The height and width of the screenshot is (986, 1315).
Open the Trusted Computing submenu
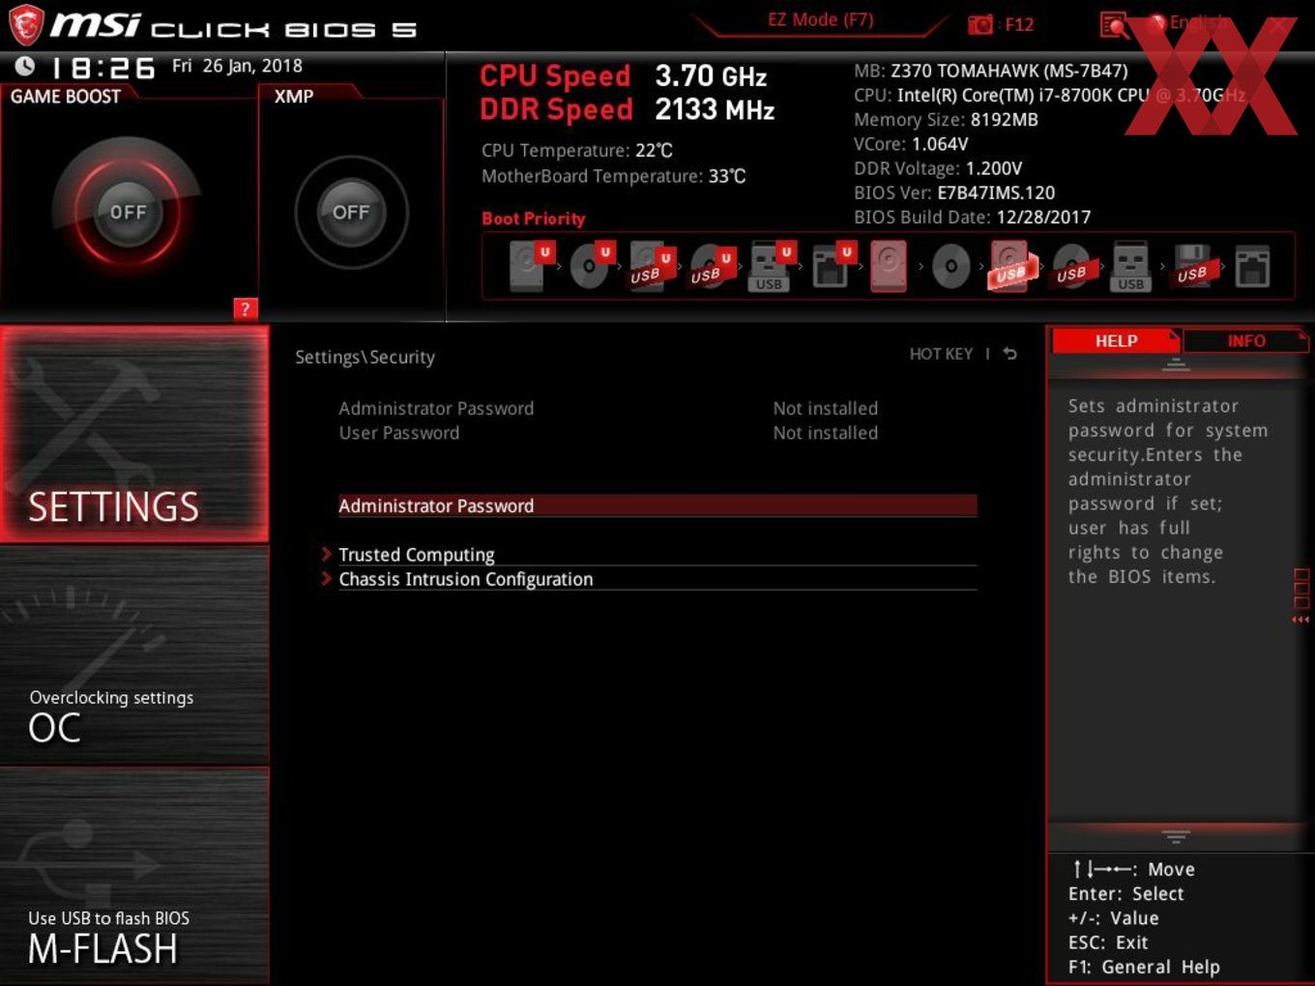coord(657,554)
